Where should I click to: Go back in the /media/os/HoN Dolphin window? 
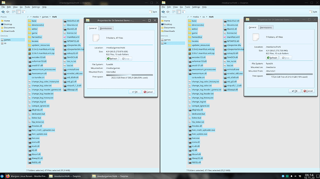(163, 12)
